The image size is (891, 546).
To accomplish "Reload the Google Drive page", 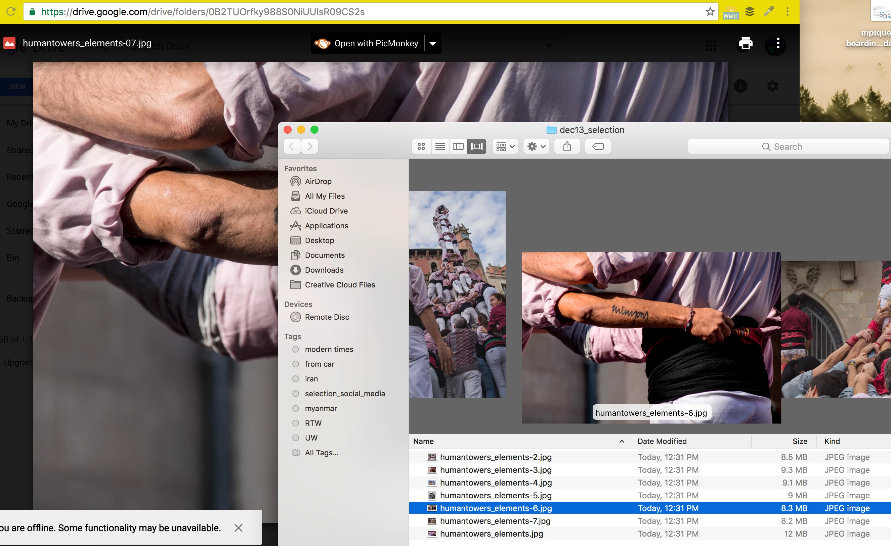I will pos(11,11).
